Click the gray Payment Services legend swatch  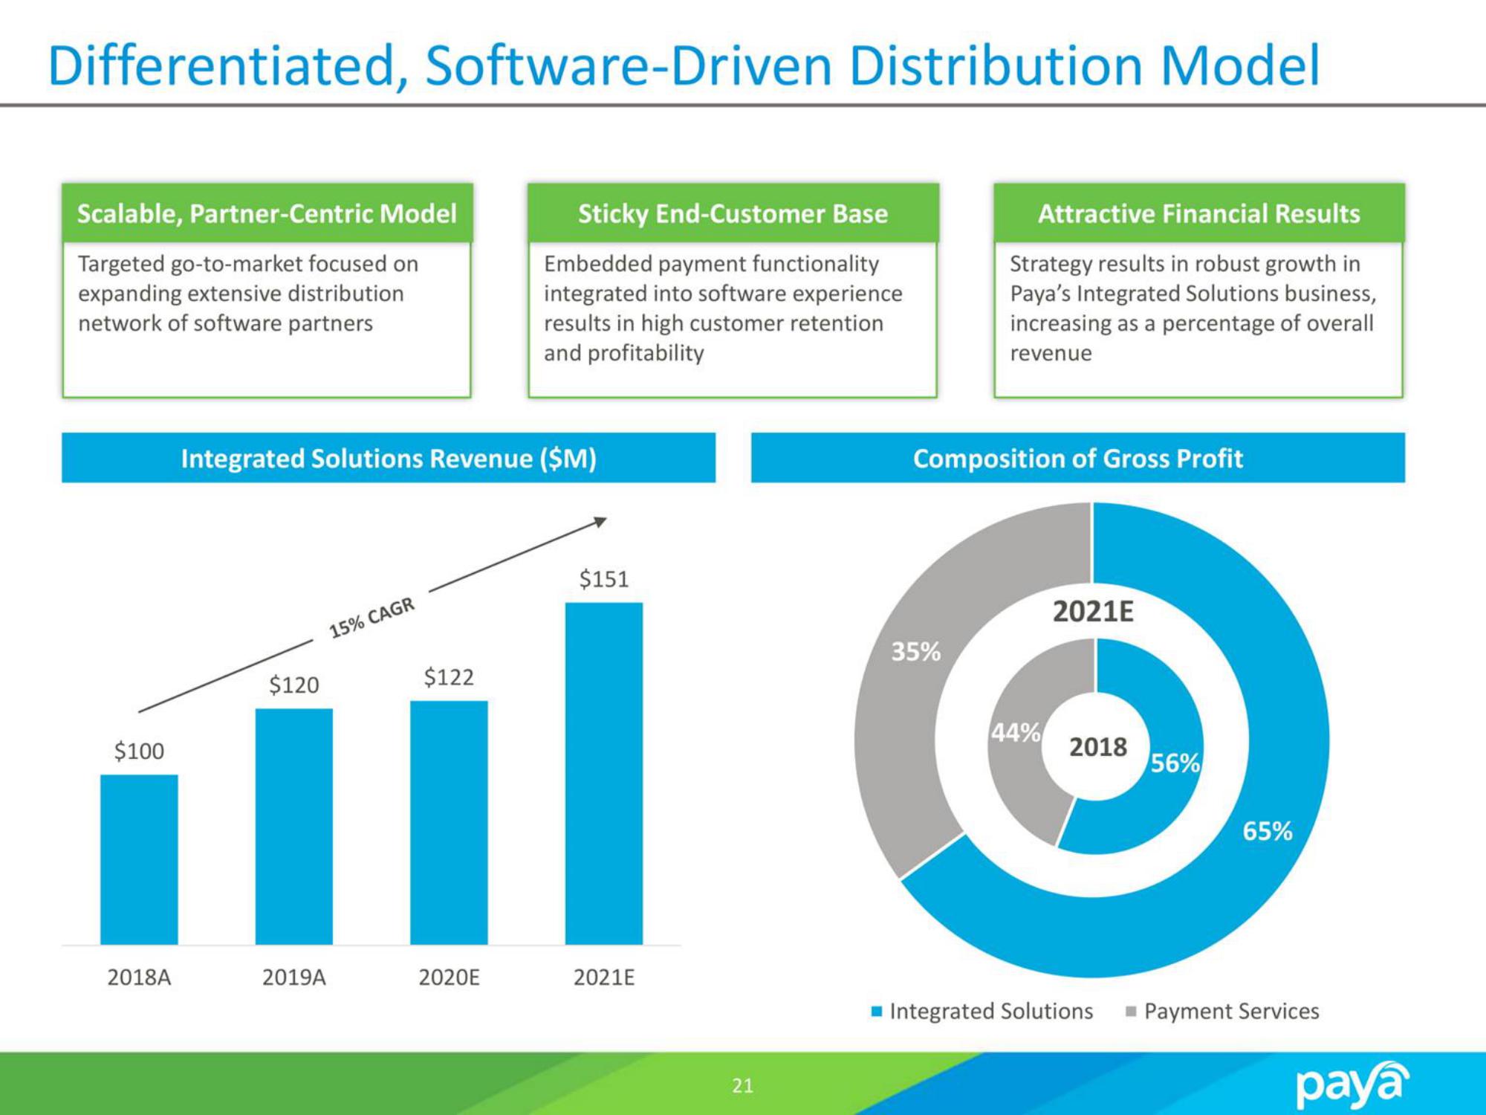tap(1132, 1012)
